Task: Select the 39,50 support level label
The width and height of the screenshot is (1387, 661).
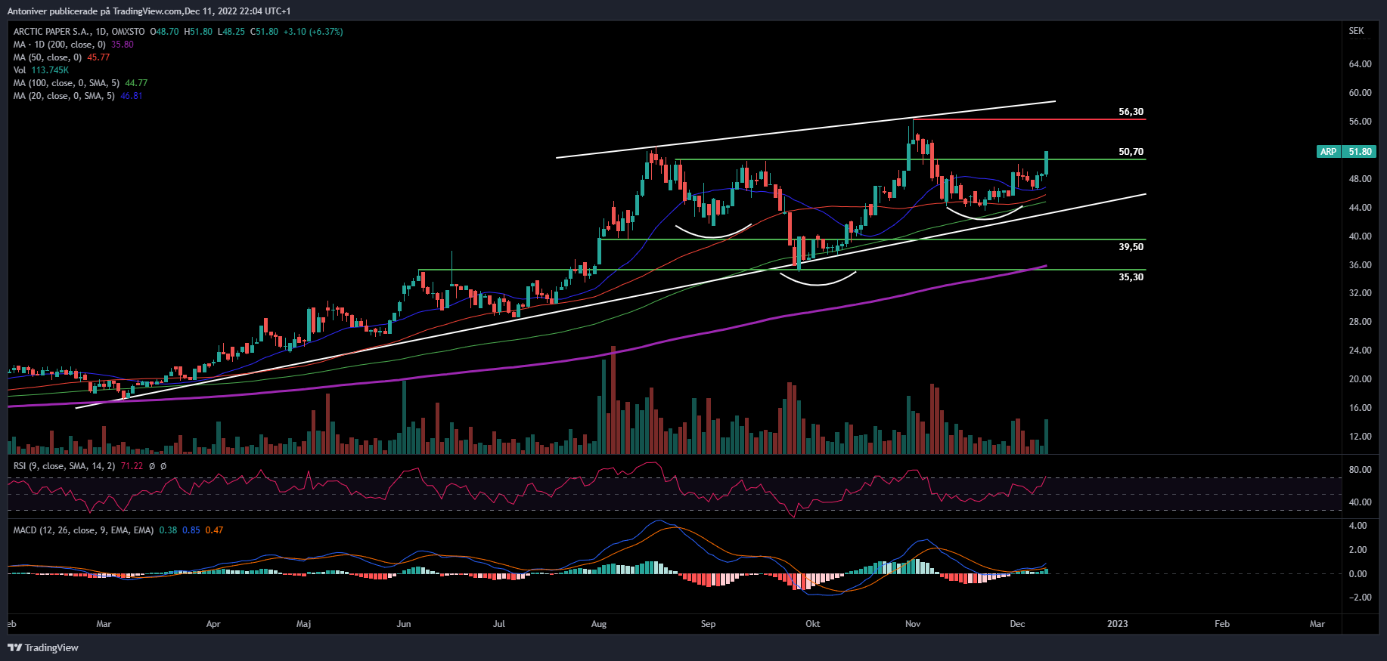Action: [1131, 247]
